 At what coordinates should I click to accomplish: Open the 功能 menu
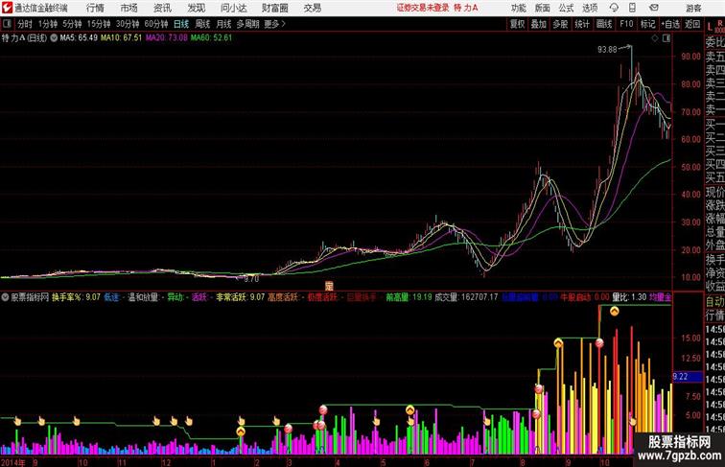(x=518, y=8)
